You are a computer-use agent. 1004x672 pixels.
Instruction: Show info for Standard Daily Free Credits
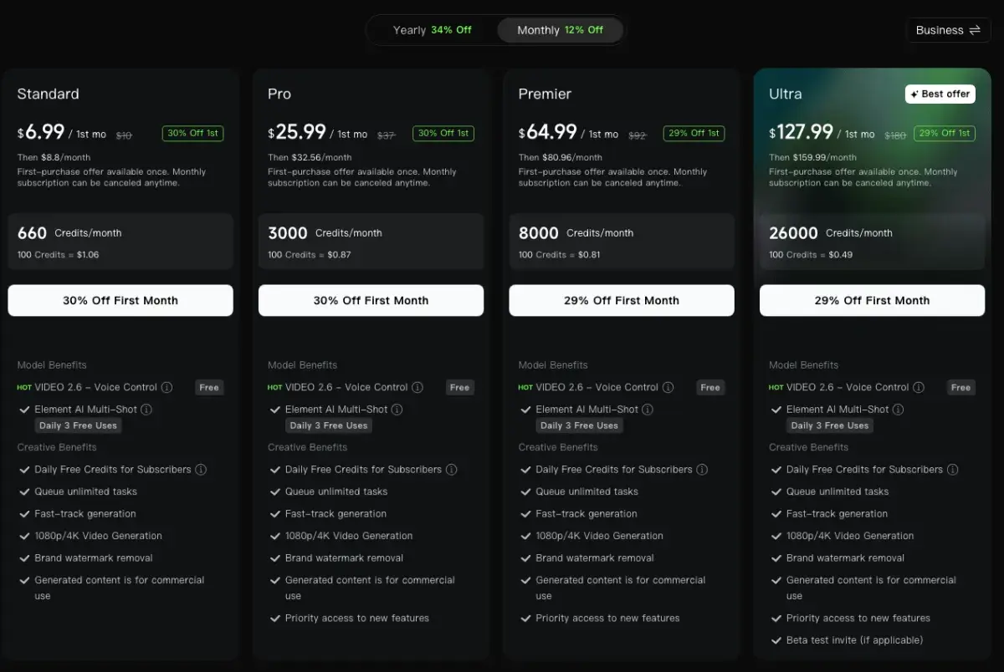point(201,470)
